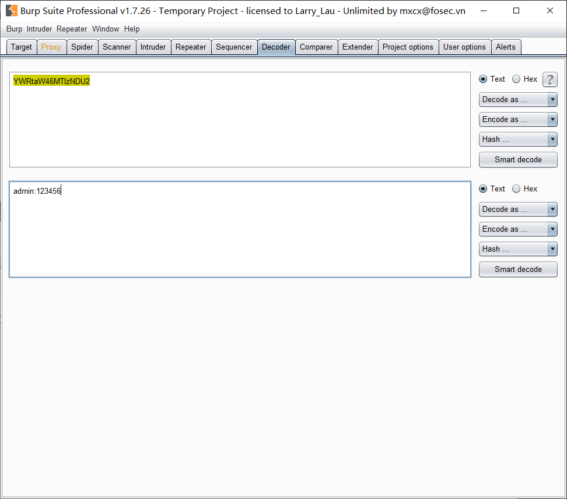
Task: Switch to the Intruder tab
Action: pyautogui.click(x=153, y=47)
